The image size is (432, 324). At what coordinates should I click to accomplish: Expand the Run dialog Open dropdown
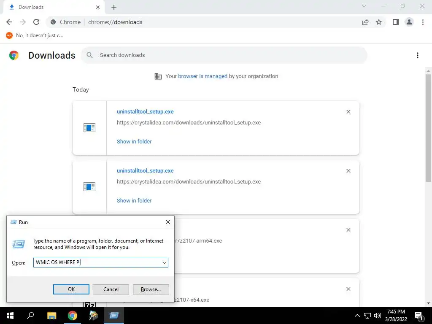point(165,262)
